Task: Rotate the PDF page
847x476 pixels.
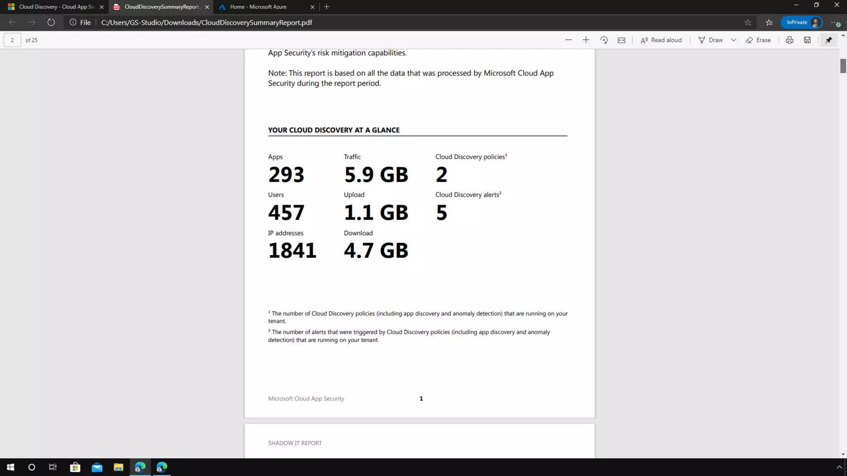Action: pos(604,40)
